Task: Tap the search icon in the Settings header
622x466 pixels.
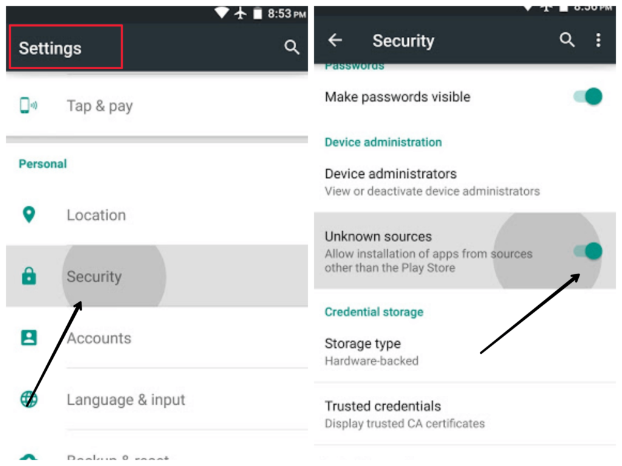Action: coord(292,47)
